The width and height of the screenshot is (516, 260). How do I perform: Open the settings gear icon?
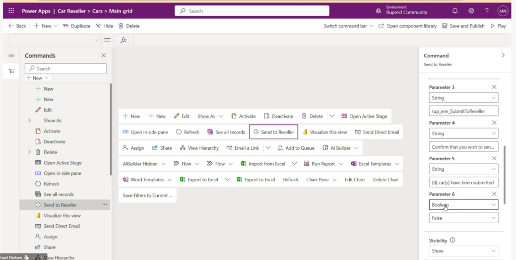click(471, 11)
